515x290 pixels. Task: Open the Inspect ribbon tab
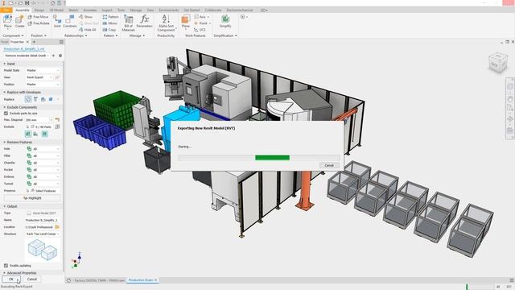click(x=107, y=10)
